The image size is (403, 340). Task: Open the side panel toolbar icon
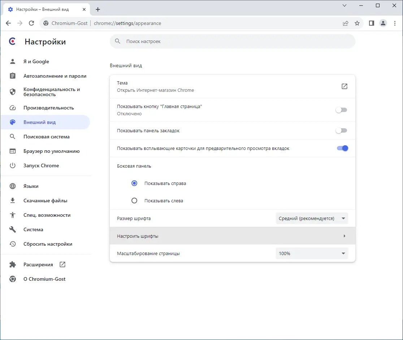(x=371, y=23)
